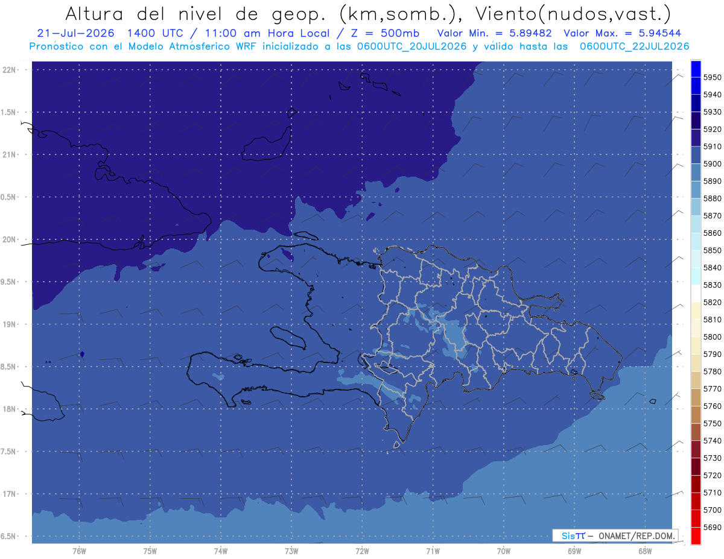
Task: Click the 5790 color bar label
Action: point(712,354)
